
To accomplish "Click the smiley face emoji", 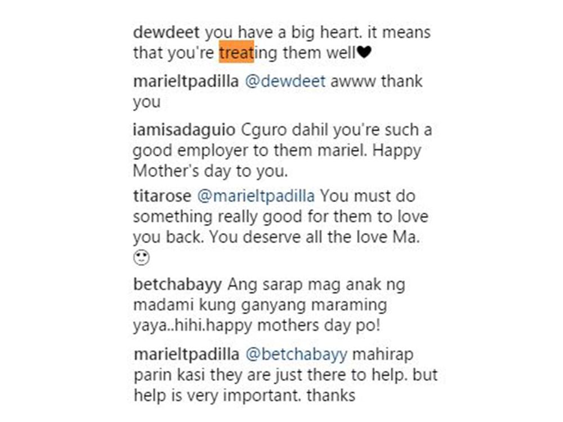I will 141,258.
